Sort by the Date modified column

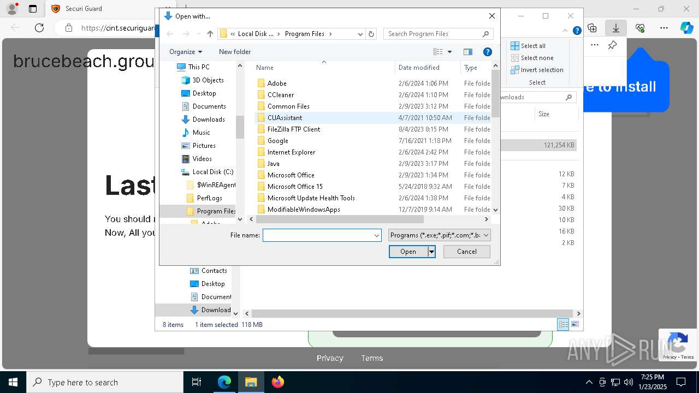pos(419,68)
